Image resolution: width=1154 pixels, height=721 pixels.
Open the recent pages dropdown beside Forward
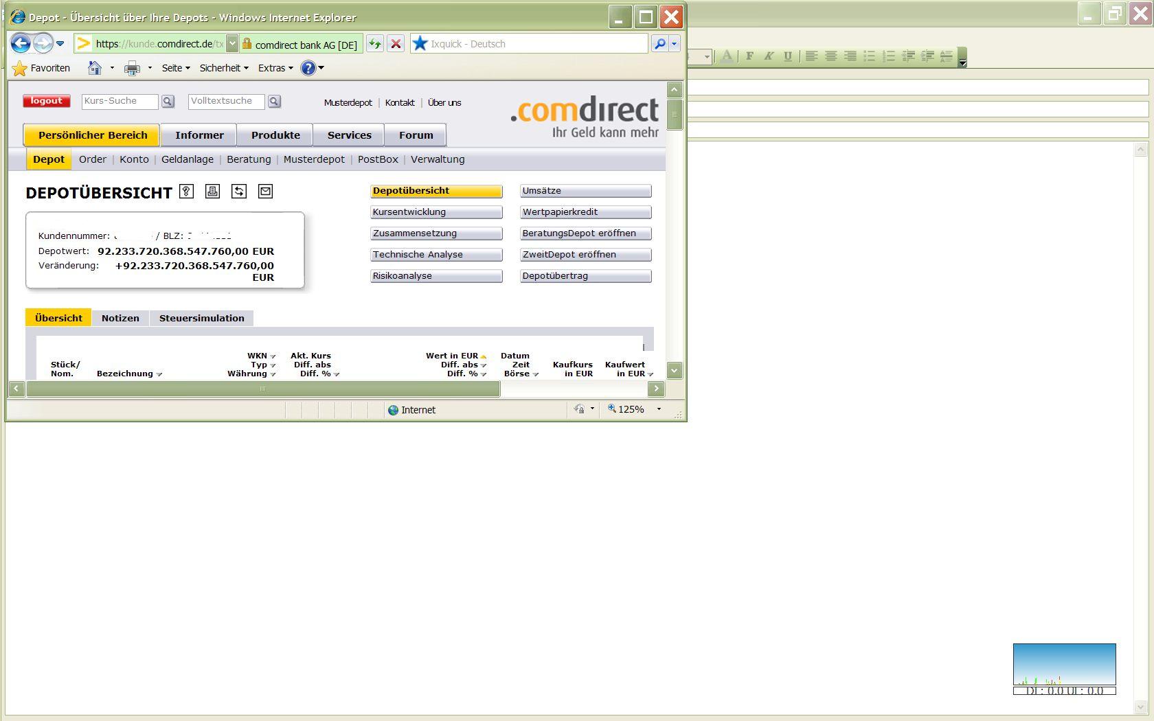click(x=60, y=44)
